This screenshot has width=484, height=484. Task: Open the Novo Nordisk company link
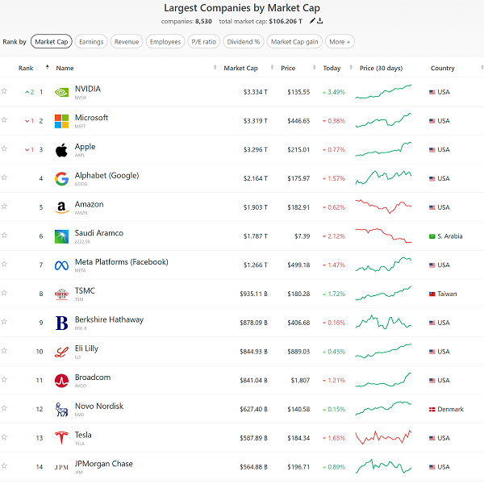click(99, 406)
